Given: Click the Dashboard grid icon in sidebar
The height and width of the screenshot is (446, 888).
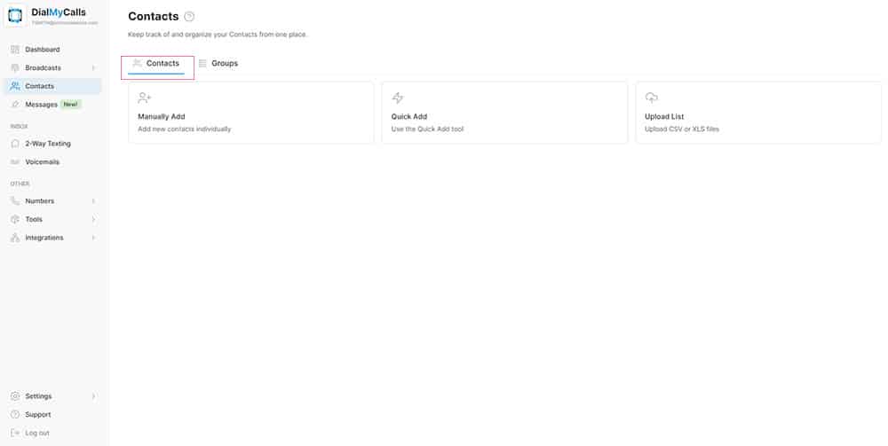Looking at the screenshot, I should pyautogui.click(x=15, y=50).
